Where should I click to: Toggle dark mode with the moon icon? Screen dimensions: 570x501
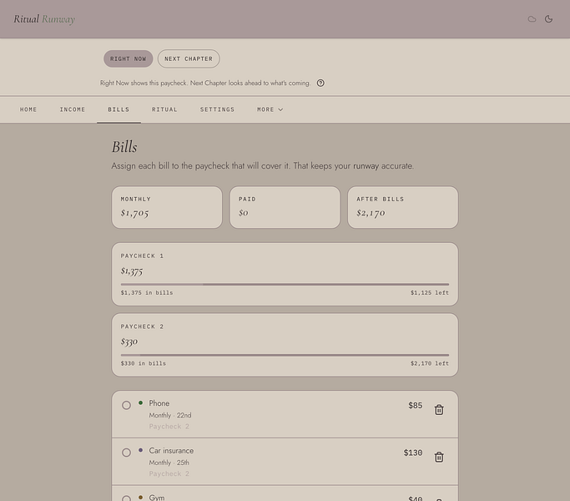click(x=548, y=19)
